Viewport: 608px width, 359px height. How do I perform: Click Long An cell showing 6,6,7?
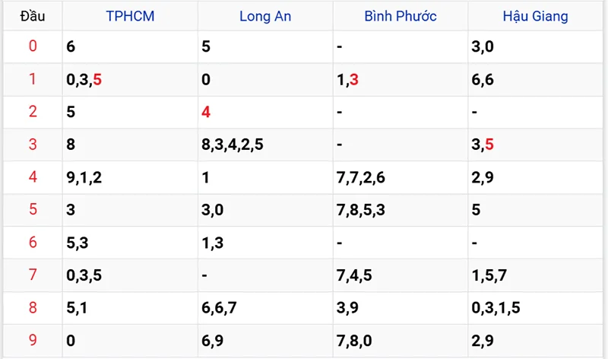(x=265, y=308)
